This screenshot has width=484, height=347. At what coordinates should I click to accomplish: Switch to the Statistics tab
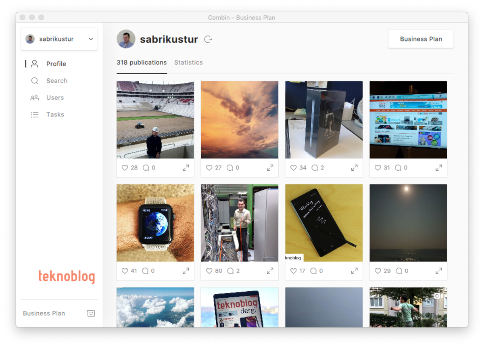tap(188, 63)
